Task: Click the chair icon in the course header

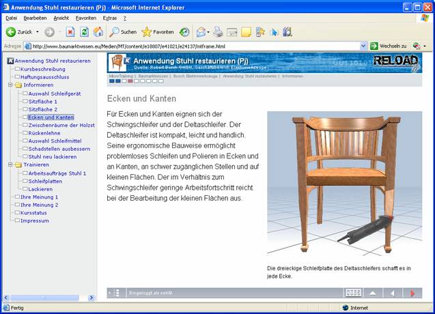Action: tap(117, 62)
